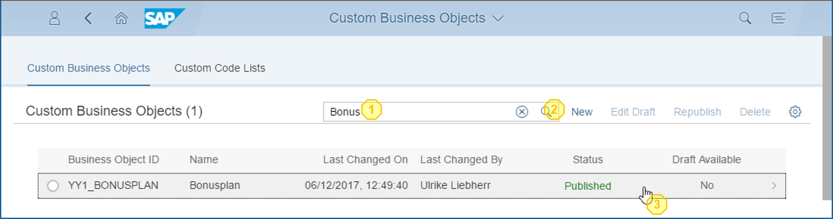This screenshot has width=833, height=219.
Task: Open the notifications list icon
Action: click(778, 18)
